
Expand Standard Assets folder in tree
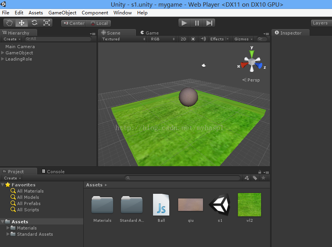(x=8, y=234)
